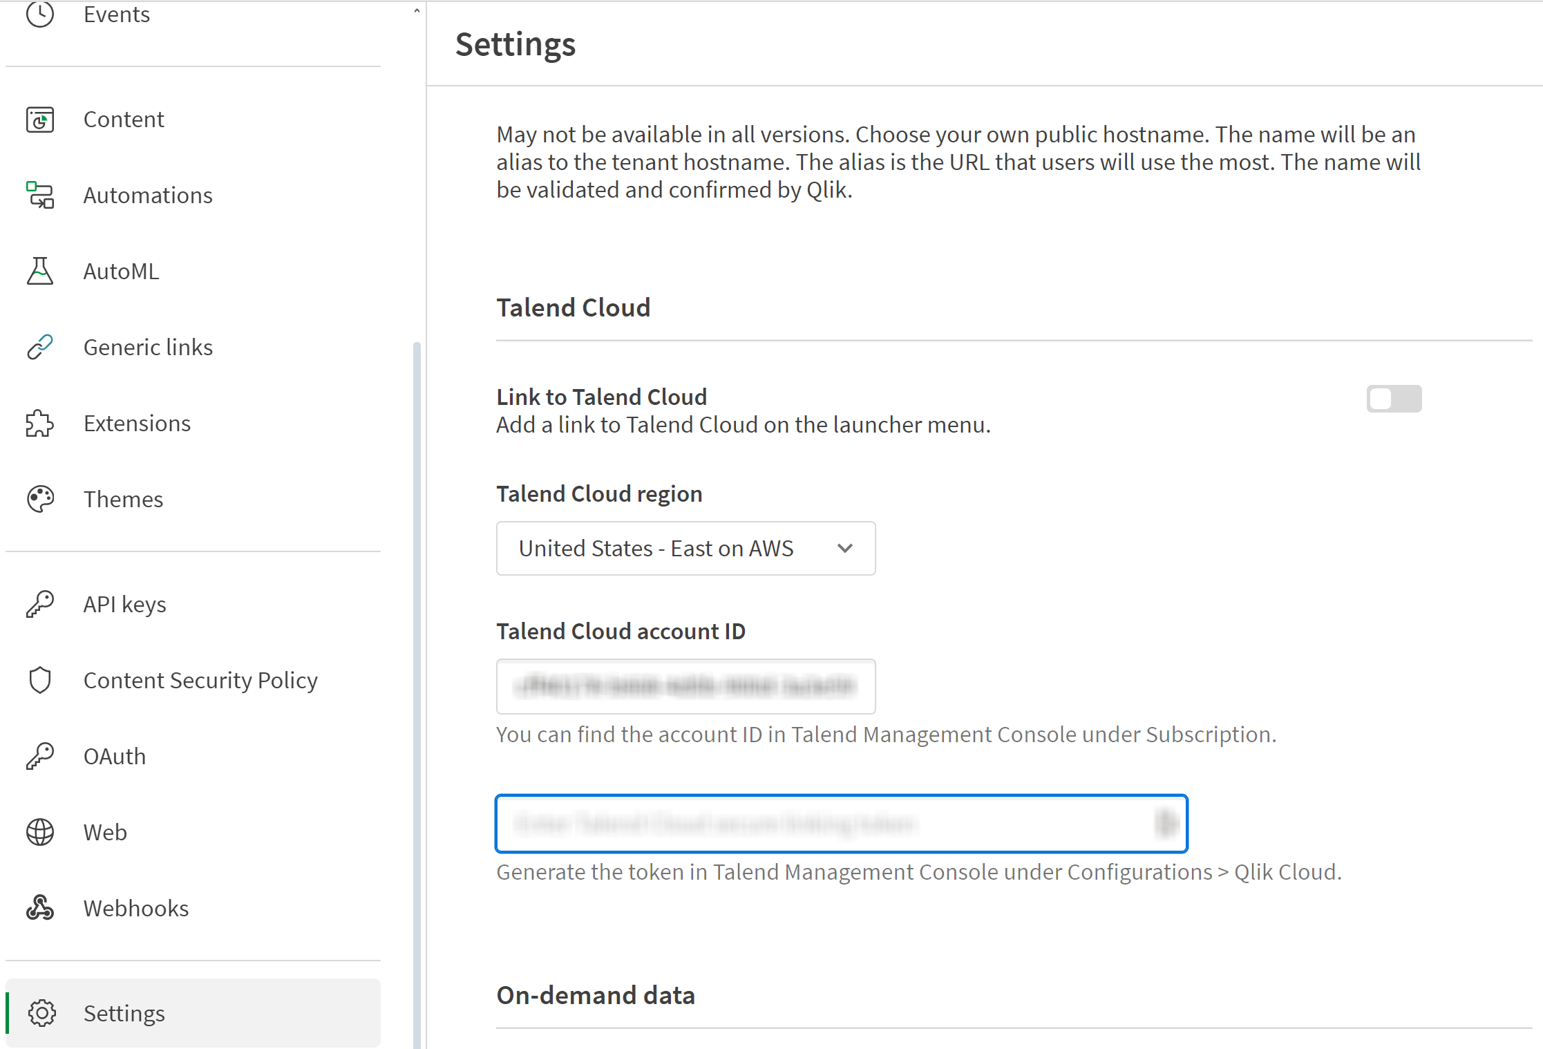Image resolution: width=1543 pixels, height=1049 pixels.
Task: Click the Generic links icon
Action: point(39,346)
